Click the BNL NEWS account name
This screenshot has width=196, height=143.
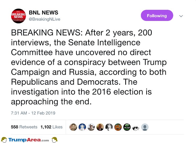point(43,12)
